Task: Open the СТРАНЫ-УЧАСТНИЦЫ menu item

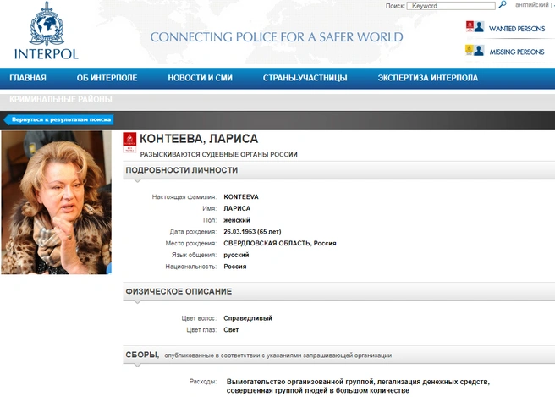Action: pos(305,78)
